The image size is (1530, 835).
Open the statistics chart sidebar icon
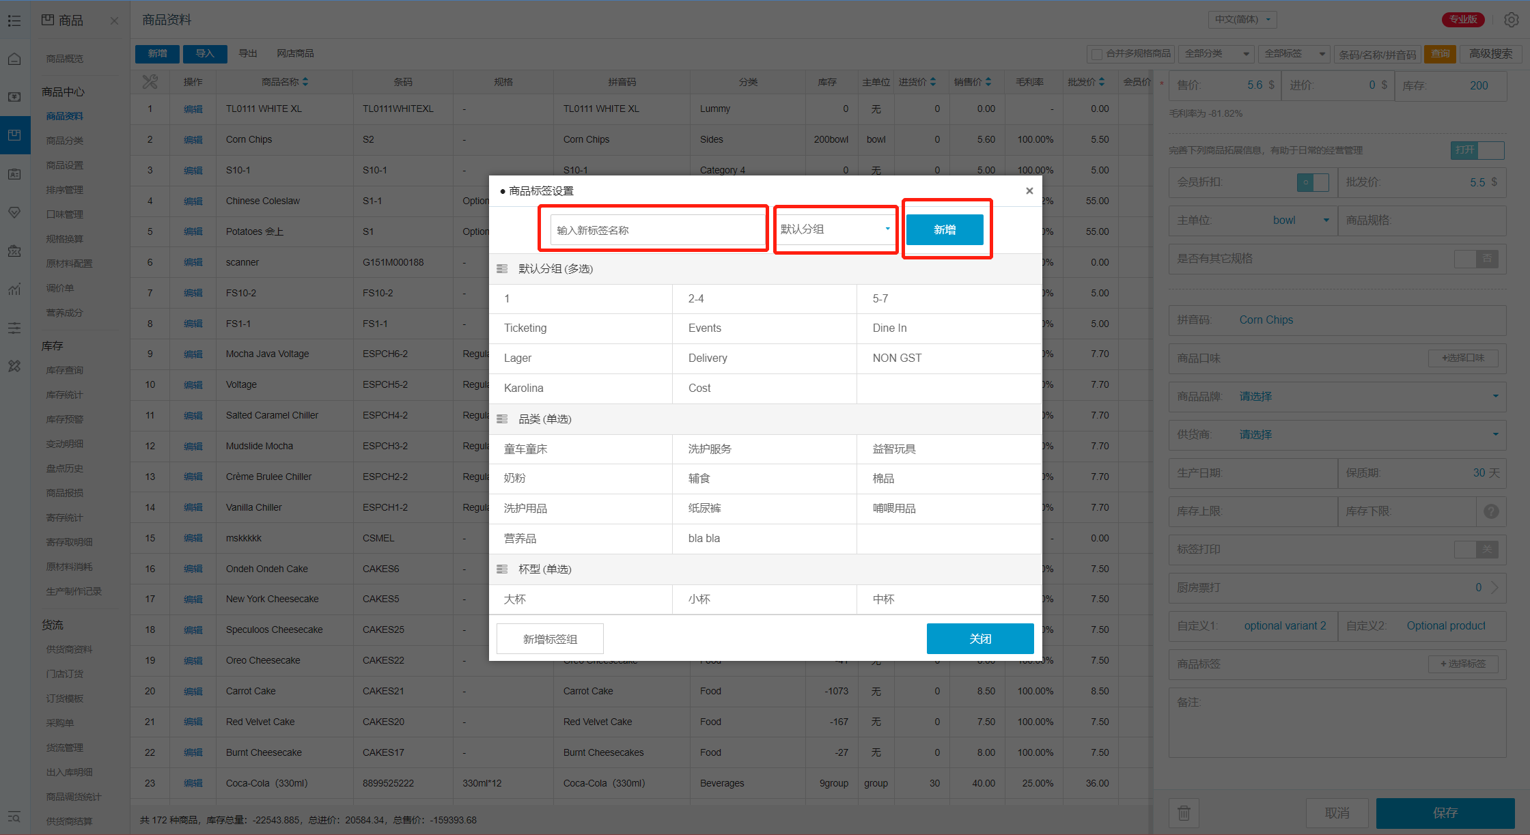click(x=14, y=289)
